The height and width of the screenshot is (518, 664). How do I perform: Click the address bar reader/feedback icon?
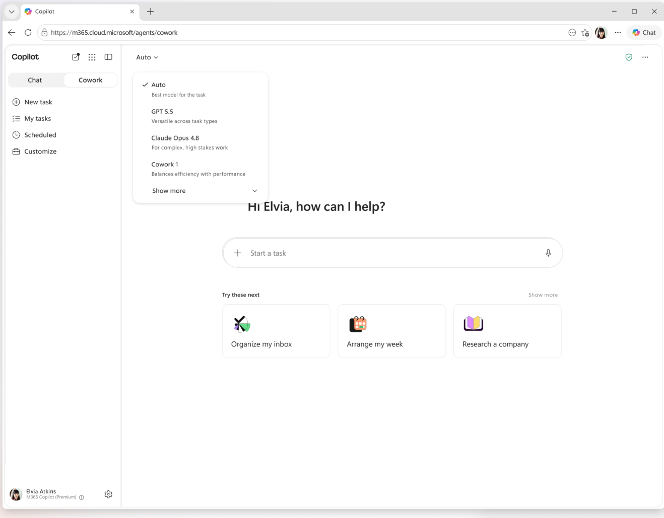(572, 33)
